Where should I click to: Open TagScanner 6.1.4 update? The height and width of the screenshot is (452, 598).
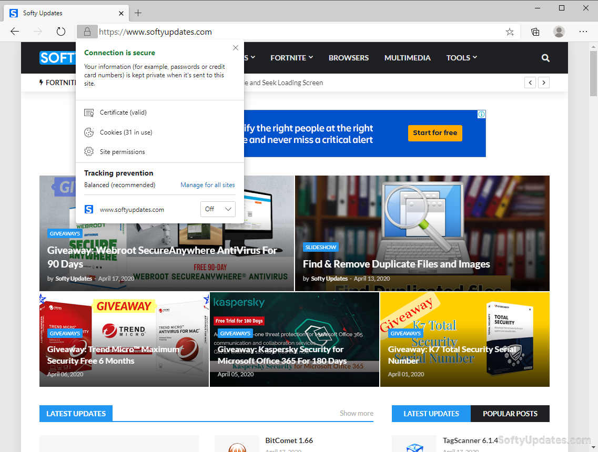click(470, 440)
